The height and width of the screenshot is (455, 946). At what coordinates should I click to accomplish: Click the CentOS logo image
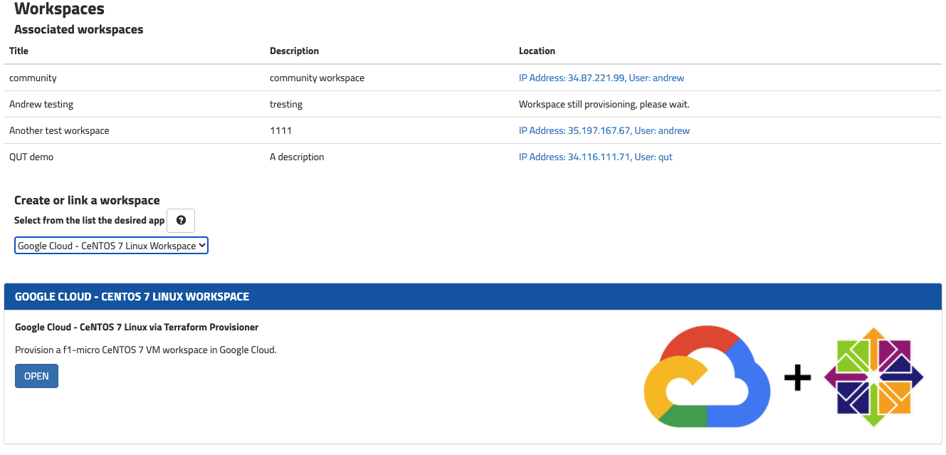point(873,377)
